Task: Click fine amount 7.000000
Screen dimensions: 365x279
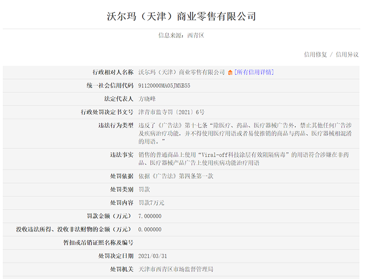Action: (x=150, y=216)
